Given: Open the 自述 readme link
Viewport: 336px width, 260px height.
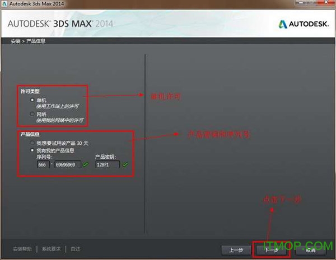Looking at the screenshot, I should click(x=76, y=249).
